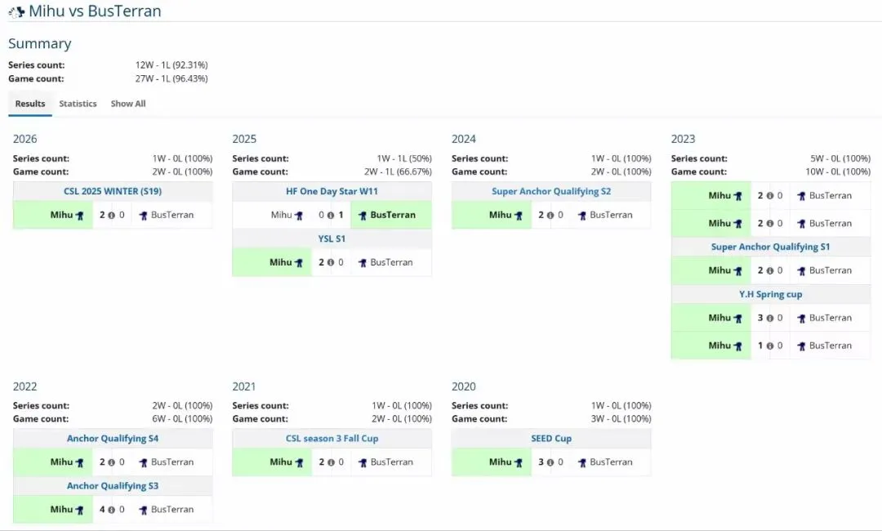The image size is (882, 531).
Task: Click info icon in CSL 2025 WINTER match
Action: [111, 216]
